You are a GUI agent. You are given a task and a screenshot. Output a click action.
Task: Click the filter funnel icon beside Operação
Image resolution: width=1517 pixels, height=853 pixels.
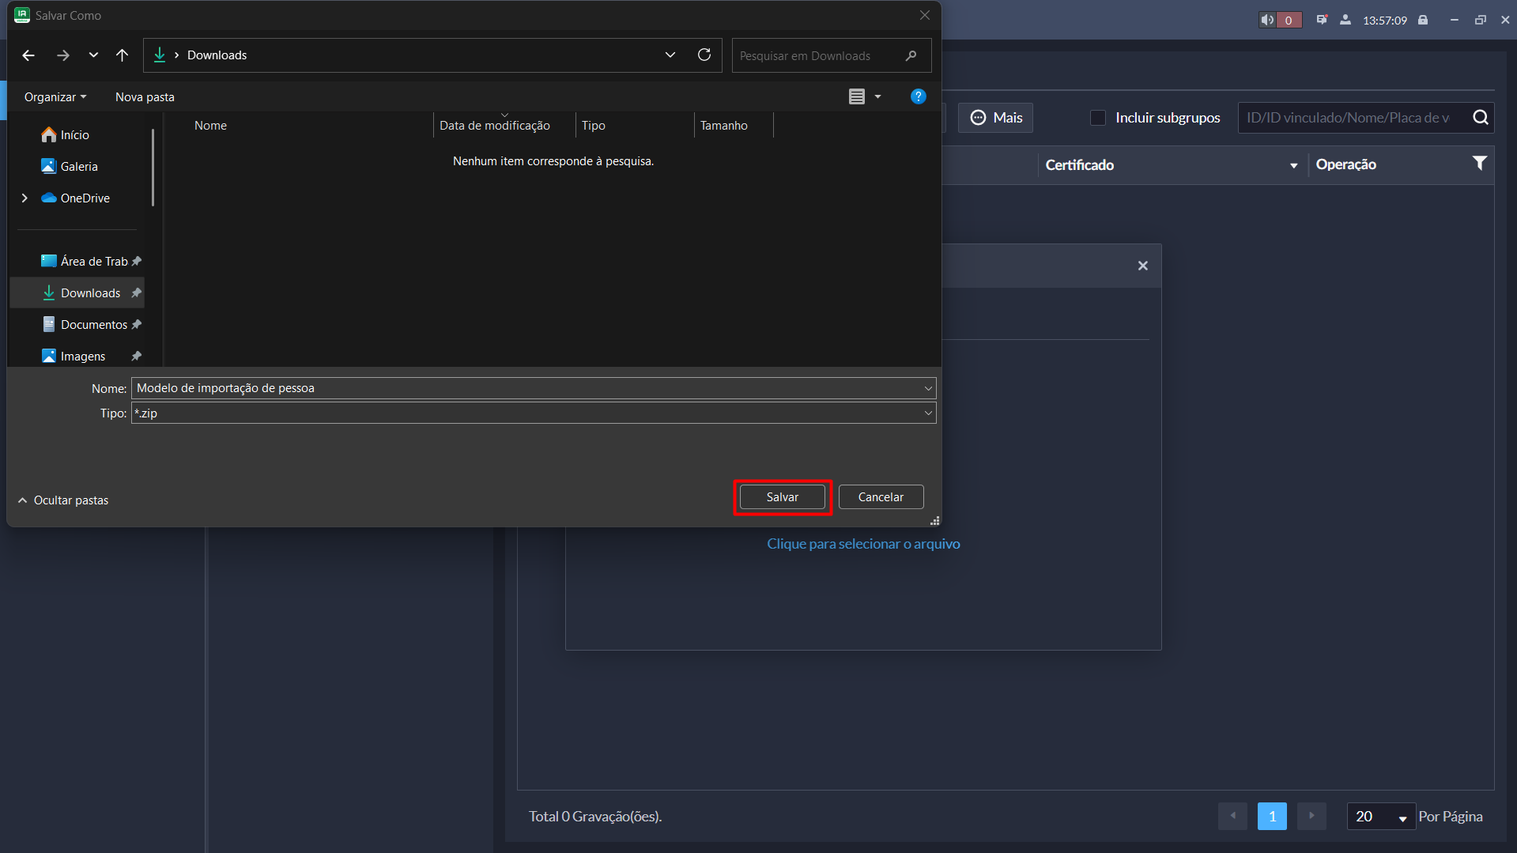(1479, 164)
